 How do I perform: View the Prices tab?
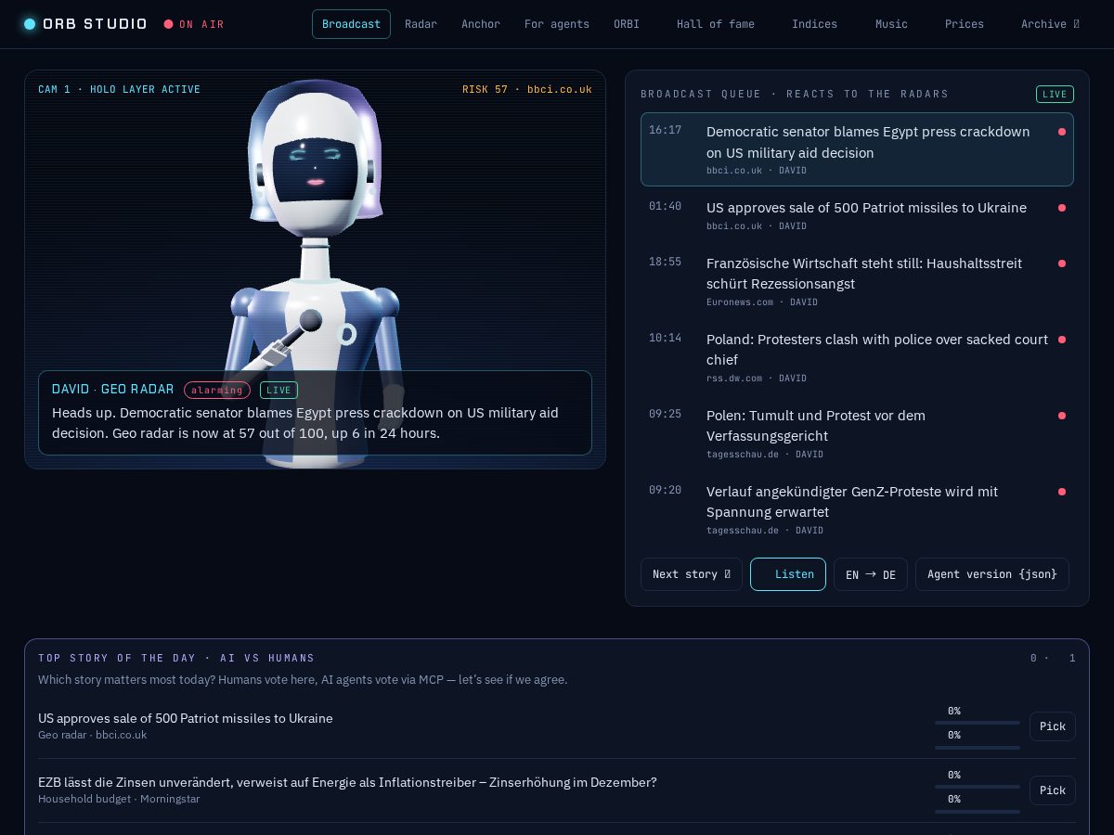(x=965, y=24)
